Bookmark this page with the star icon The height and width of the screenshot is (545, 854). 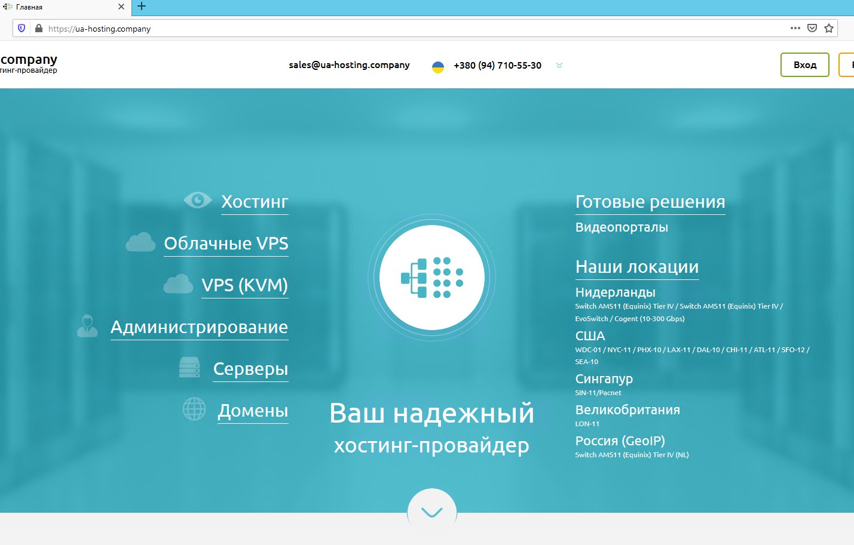(828, 28)
